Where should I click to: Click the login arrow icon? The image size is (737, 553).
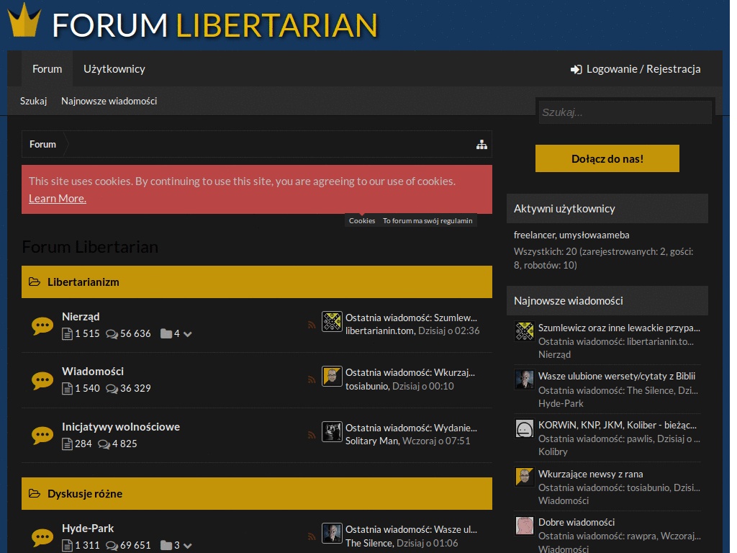pyautogui.click(x=576, y=70)
